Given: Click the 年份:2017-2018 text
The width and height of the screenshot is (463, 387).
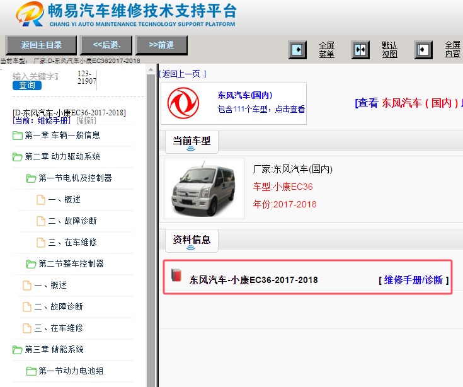Looking at the screenshot, I should 285,204.
